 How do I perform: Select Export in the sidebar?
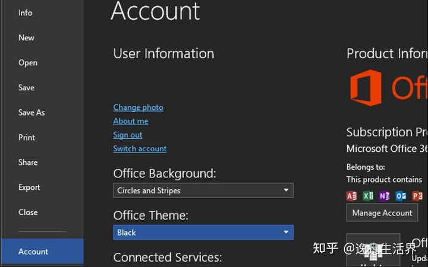29,187
